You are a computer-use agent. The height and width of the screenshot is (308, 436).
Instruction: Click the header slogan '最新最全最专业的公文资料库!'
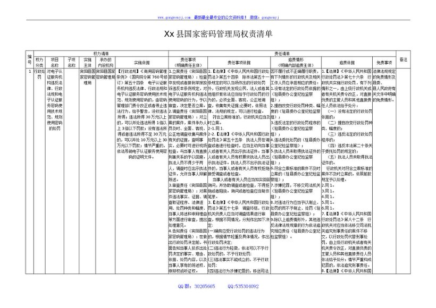pos(220,17)
